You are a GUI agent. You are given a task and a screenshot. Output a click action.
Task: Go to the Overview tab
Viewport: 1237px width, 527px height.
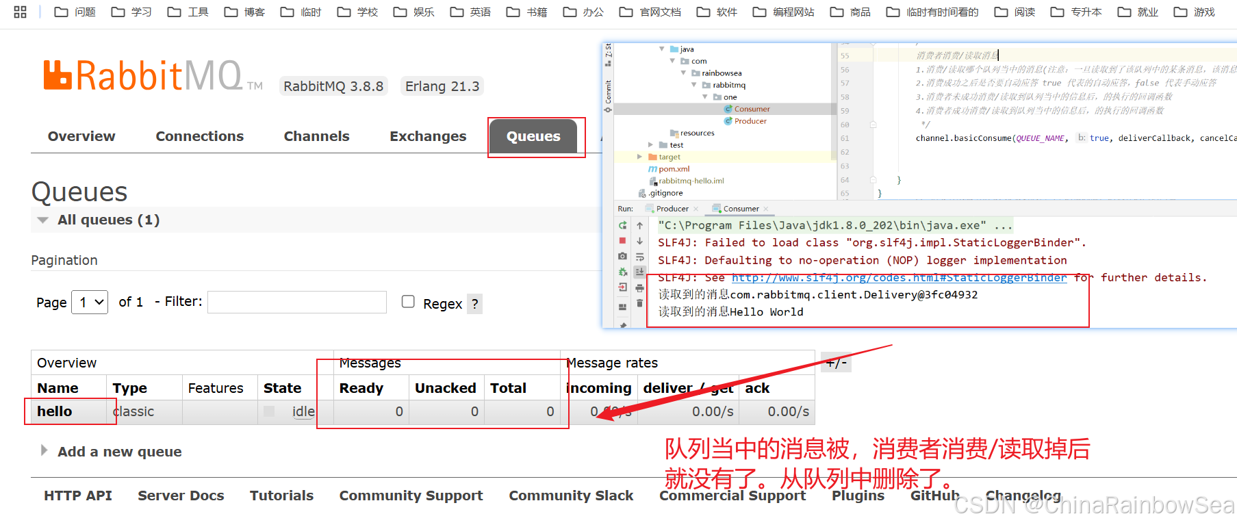81,136
